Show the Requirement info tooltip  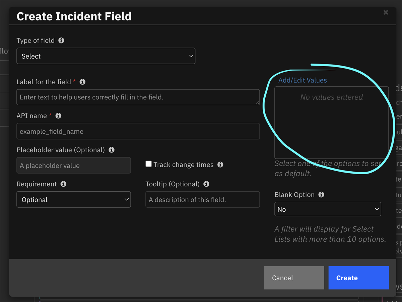(63, 184)
